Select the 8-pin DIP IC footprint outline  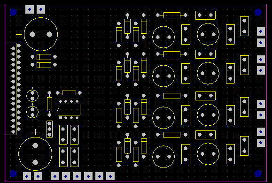click(x=69, y=109)
